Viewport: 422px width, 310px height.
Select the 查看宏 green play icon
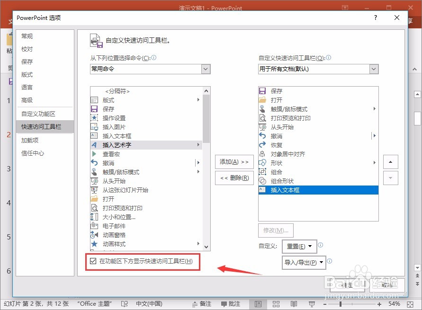click(x=94, y=154)
